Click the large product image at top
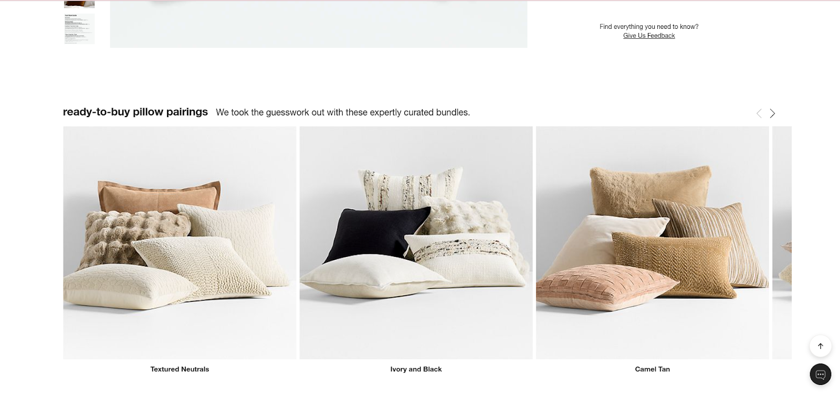The image size is (840, 395). click(319, 24)
